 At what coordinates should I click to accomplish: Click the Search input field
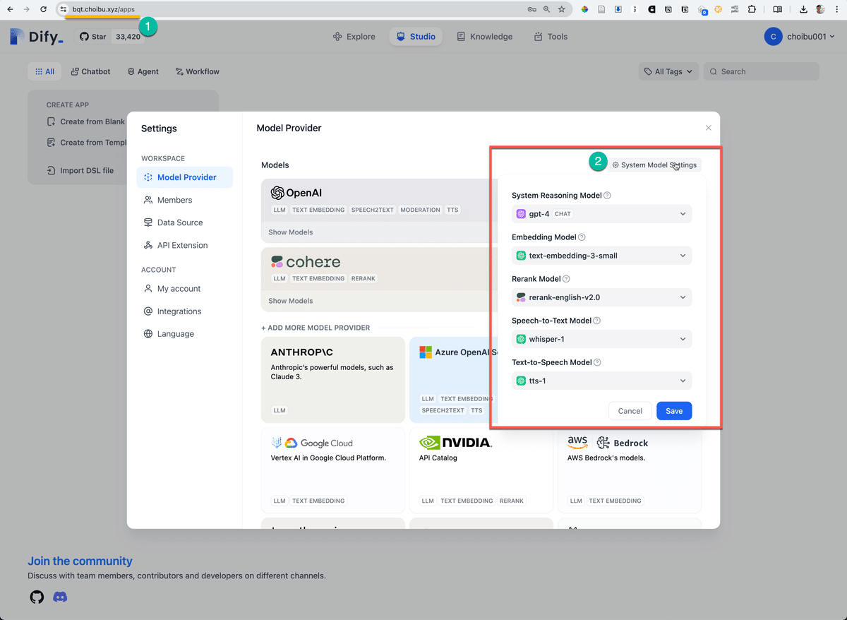pos(761,71)
